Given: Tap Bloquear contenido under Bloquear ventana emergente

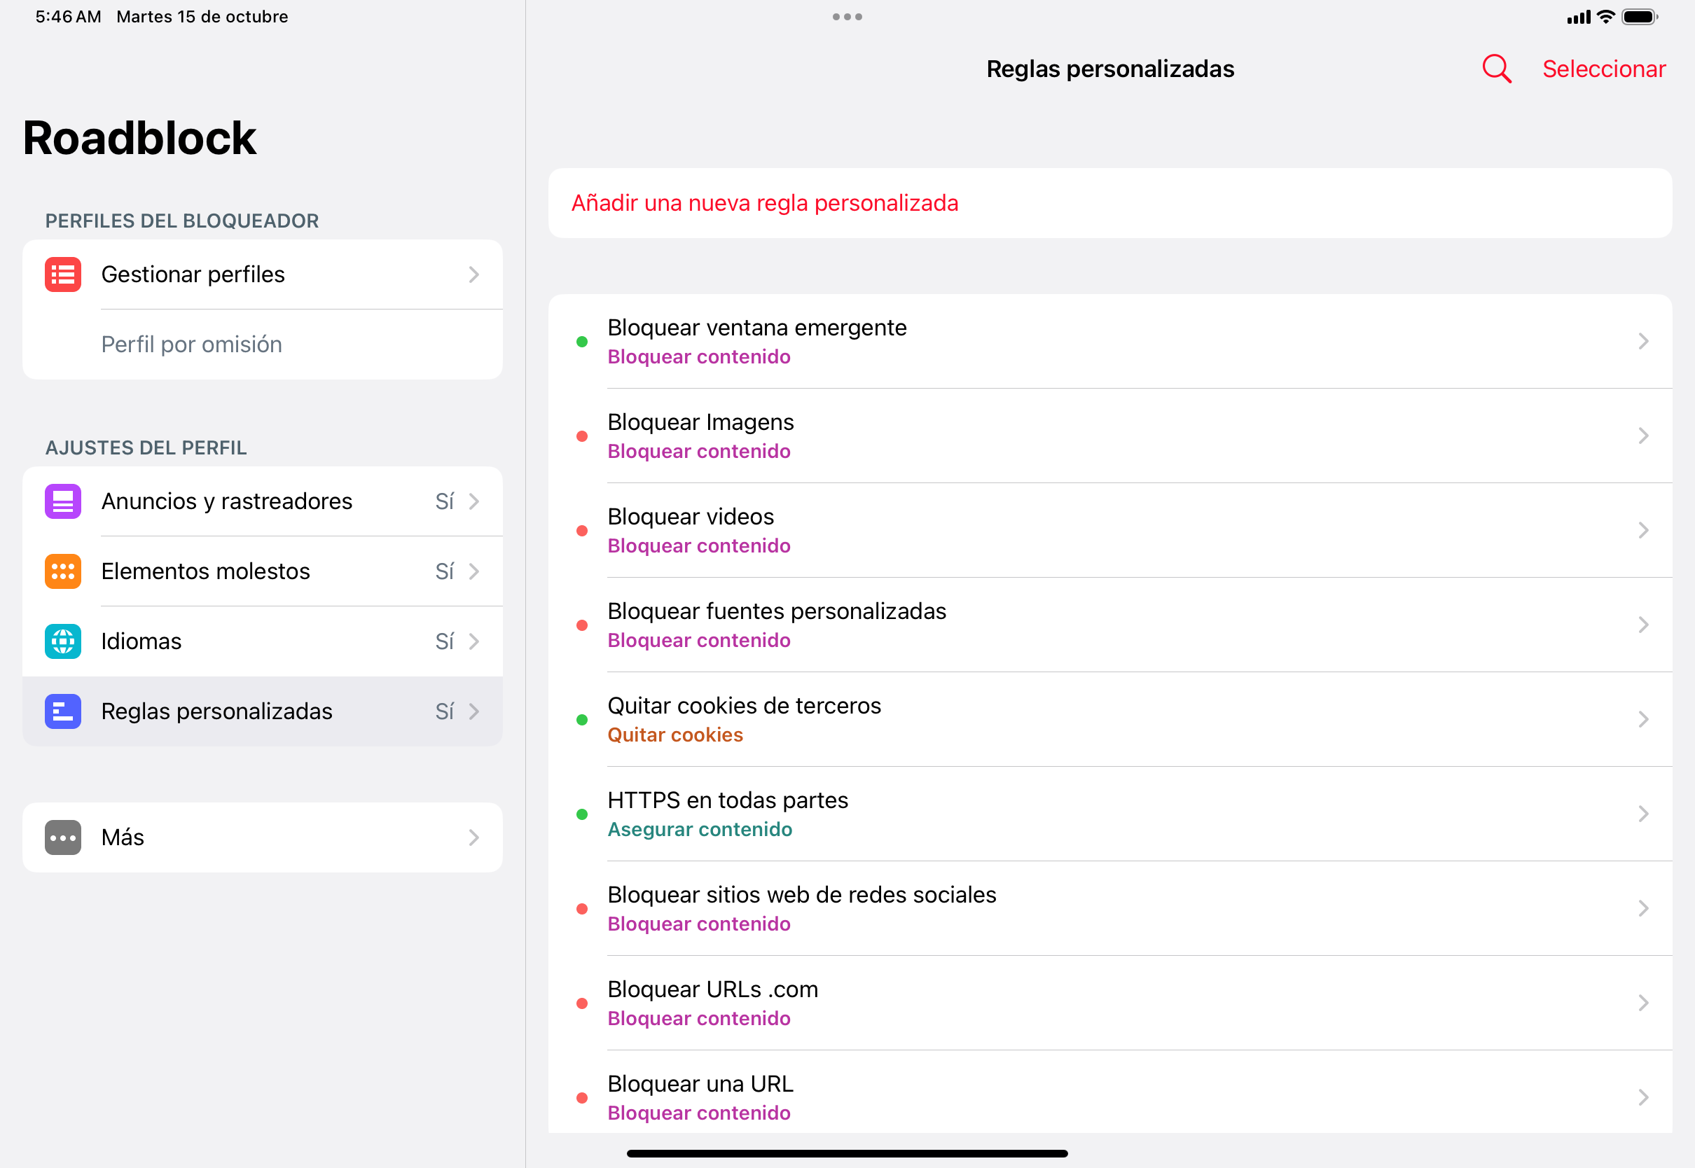Looking at the screenshot, I should coord(699,356).
